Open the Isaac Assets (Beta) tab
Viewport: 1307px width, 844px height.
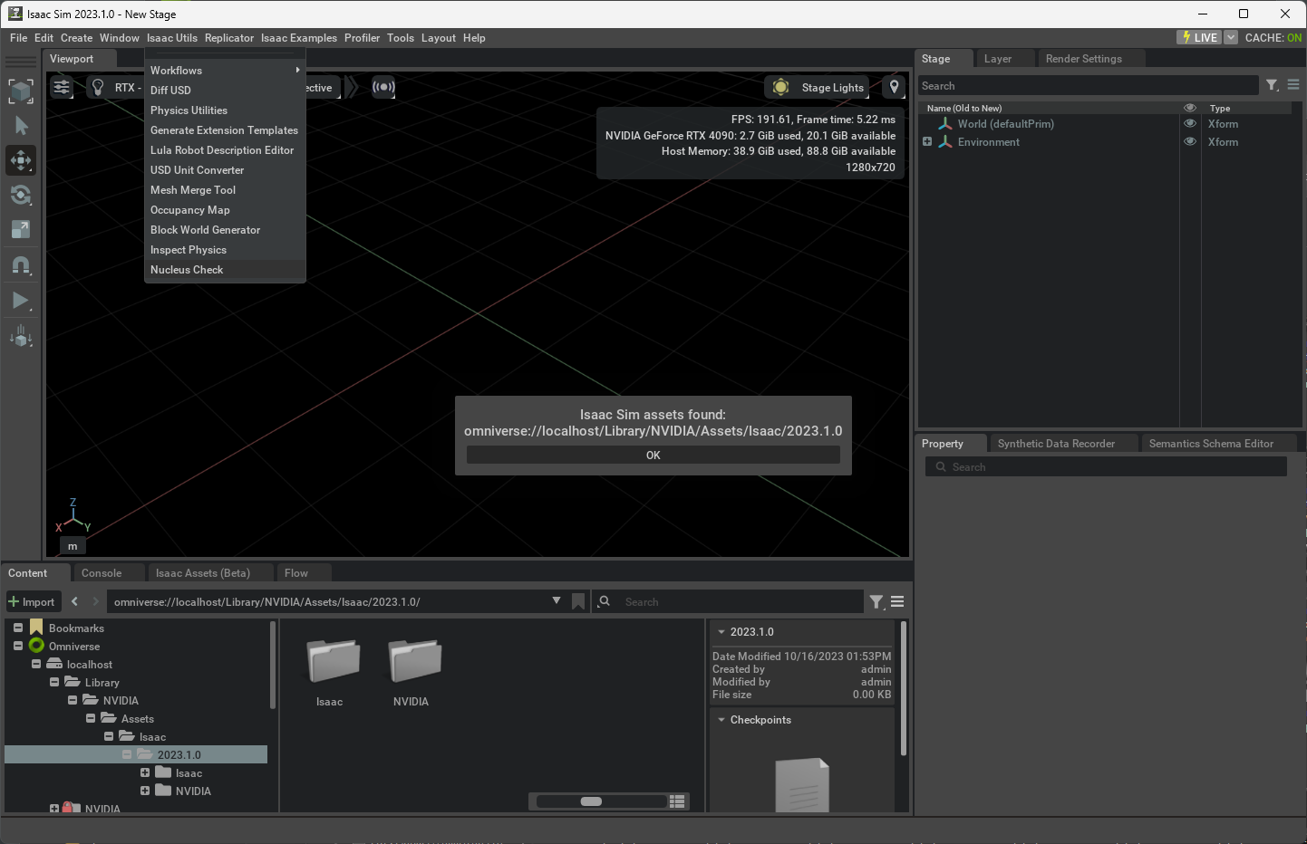[202, 573]
